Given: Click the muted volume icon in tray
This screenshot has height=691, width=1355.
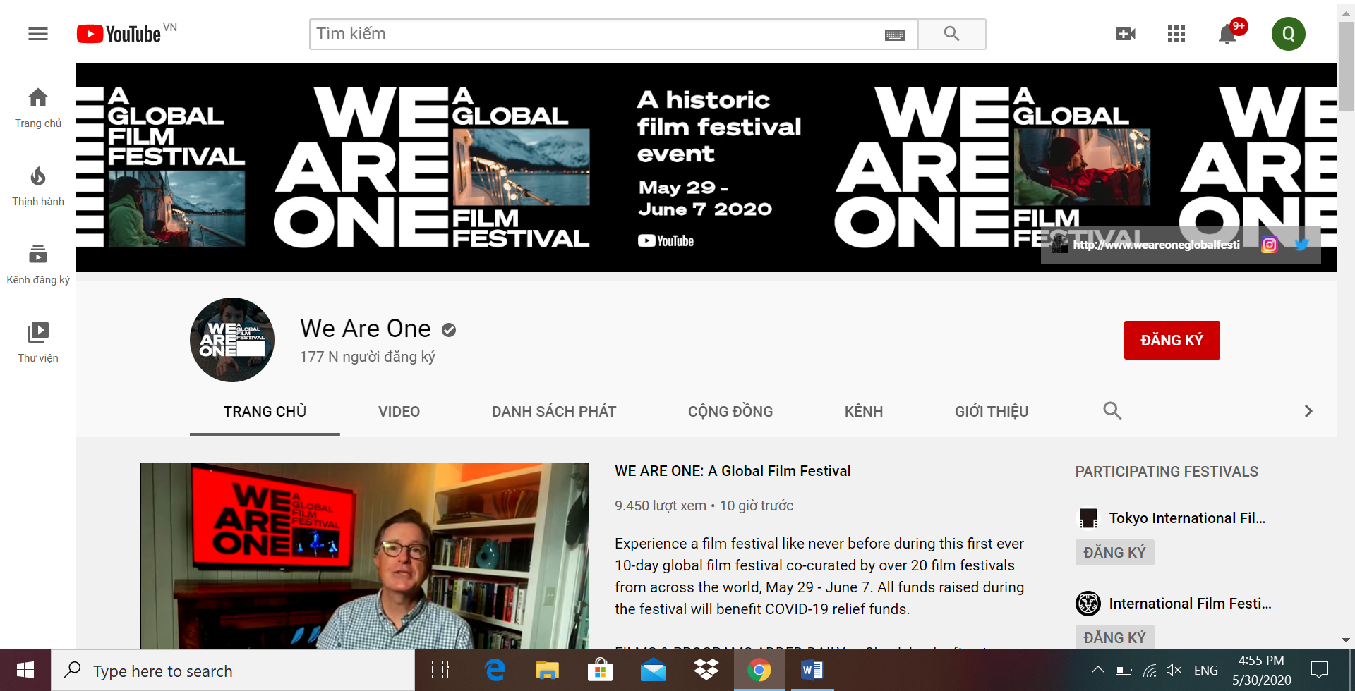Looking at the screenshot, I should point(1174,670).
